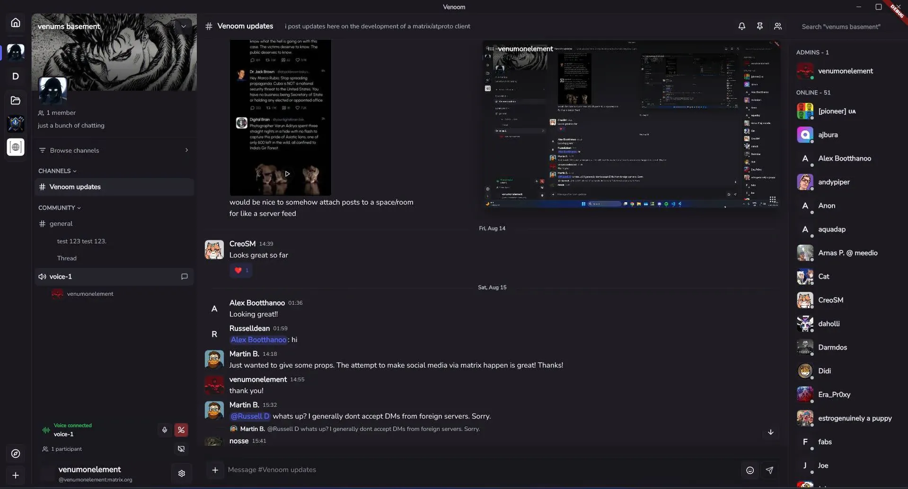Disconnect from the voice call
Image resolution: width=908 pixels, height=489 pixels.
tap(181, 430)
